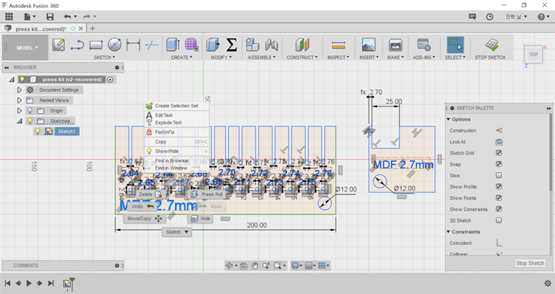Open the MODEL workspace dropdown
Image resolution: width=555 pixels, height=294 pixels.
click(x=28, y=48)
